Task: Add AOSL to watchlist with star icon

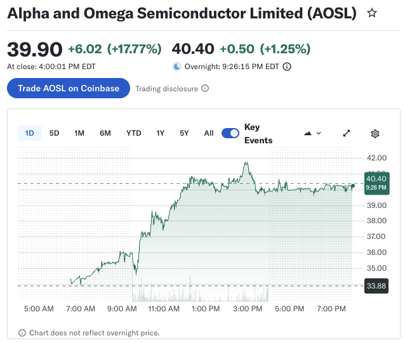Action: tap(372, 13)
